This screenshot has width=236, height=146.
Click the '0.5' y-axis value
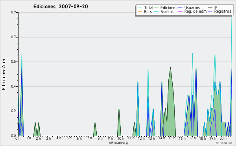coord(13,62)
